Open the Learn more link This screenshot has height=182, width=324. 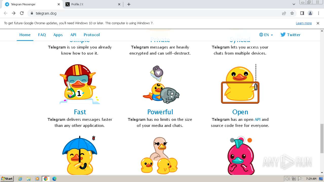[x=304, y=23]
